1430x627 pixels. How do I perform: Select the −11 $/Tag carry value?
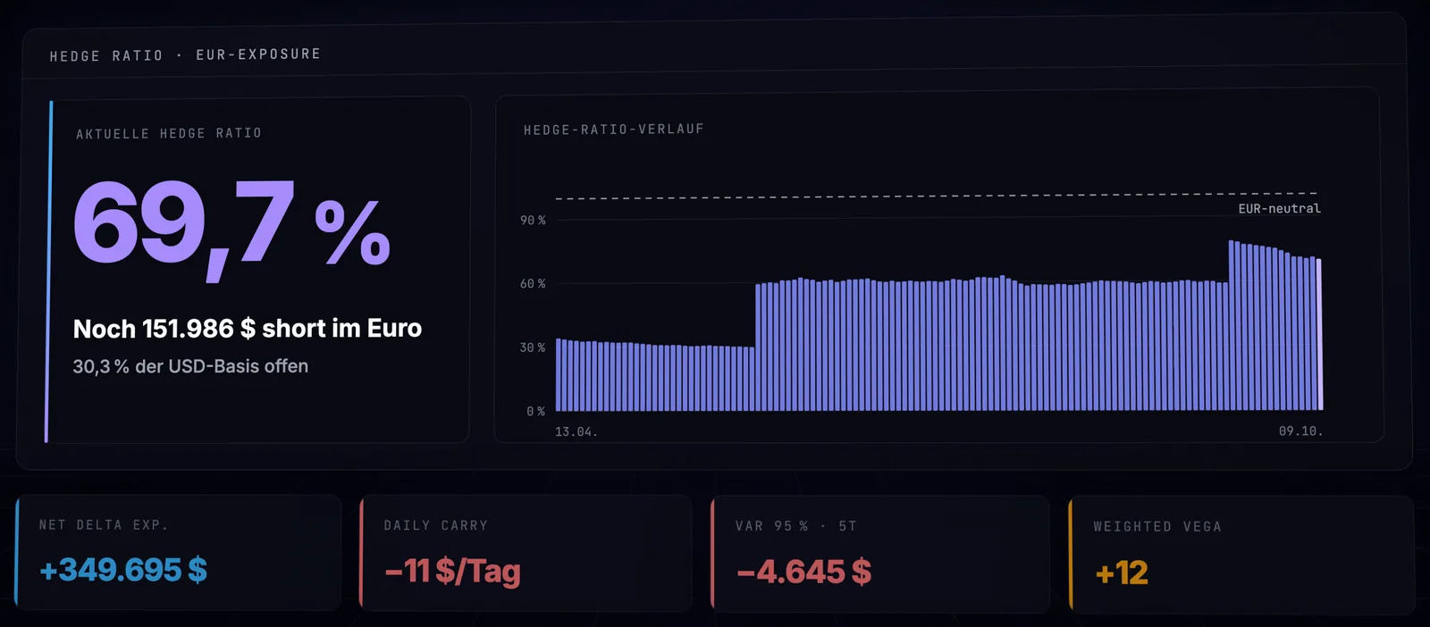[x=452, y=571]
